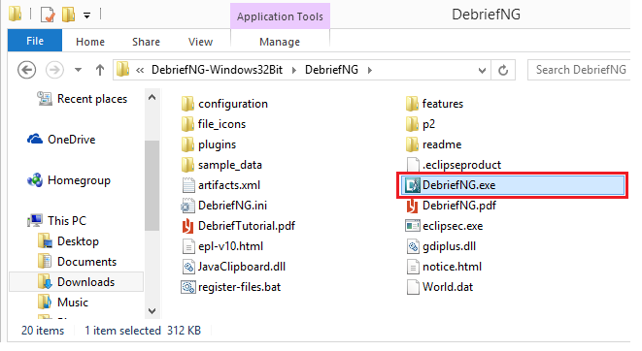Open the recent locations dropdown arrow
This screenshot has width=642, height=351.
click(78, 70)
